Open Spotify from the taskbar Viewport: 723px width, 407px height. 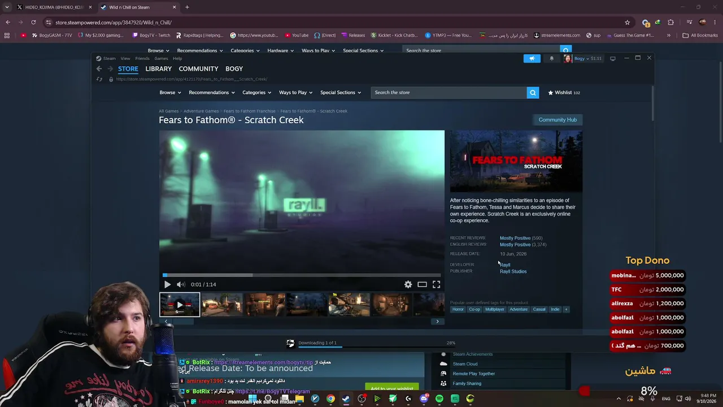click(x=439, y=399)
